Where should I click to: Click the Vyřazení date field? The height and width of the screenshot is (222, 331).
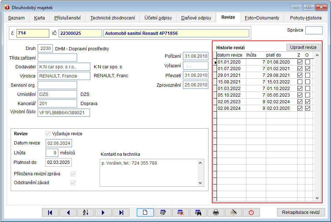tap(196, 66)
